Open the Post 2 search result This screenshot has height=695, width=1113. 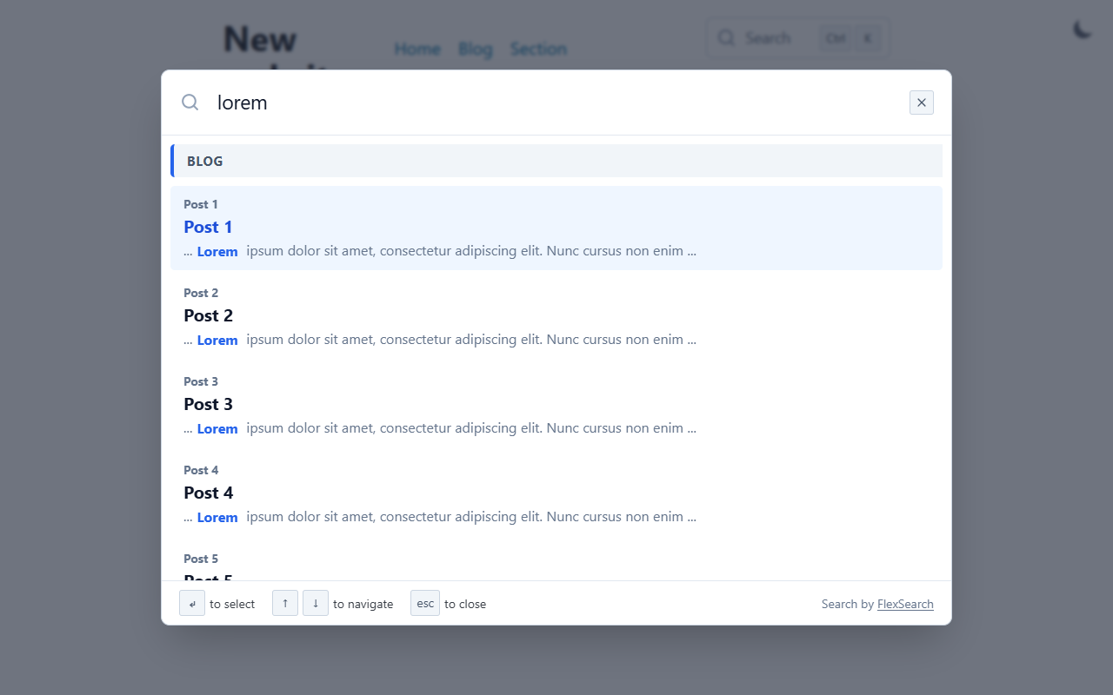556,316
